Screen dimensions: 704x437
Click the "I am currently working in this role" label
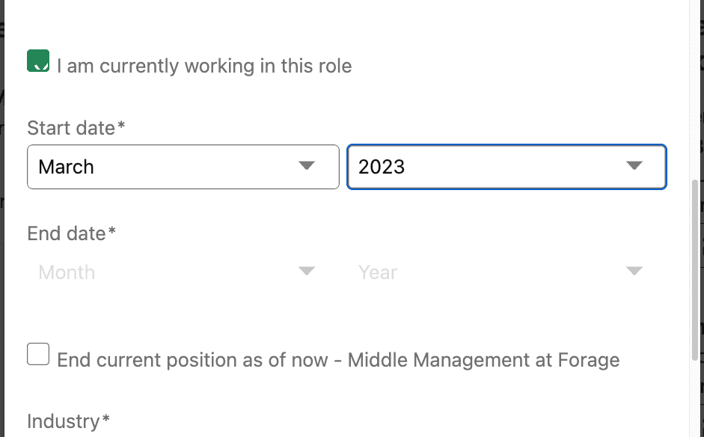204,66
